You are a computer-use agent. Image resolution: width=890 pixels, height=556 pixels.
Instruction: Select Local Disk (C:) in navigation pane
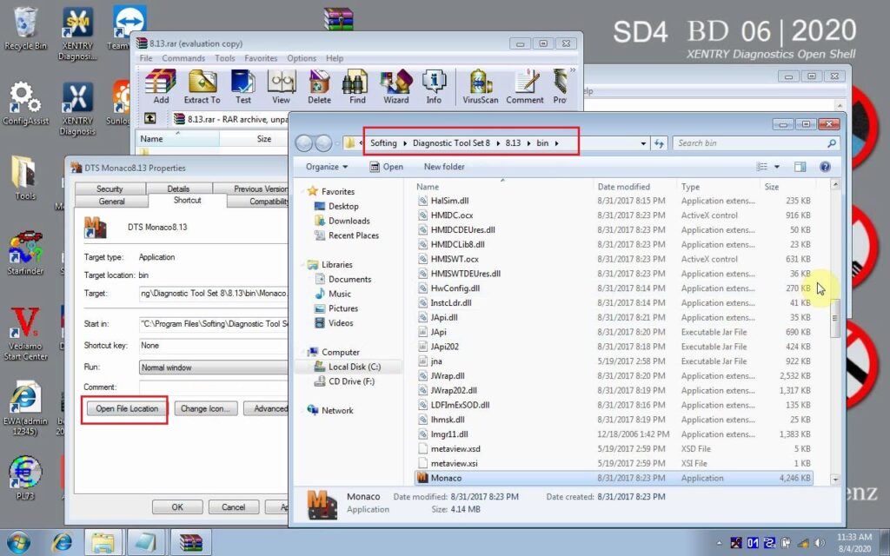354,367
